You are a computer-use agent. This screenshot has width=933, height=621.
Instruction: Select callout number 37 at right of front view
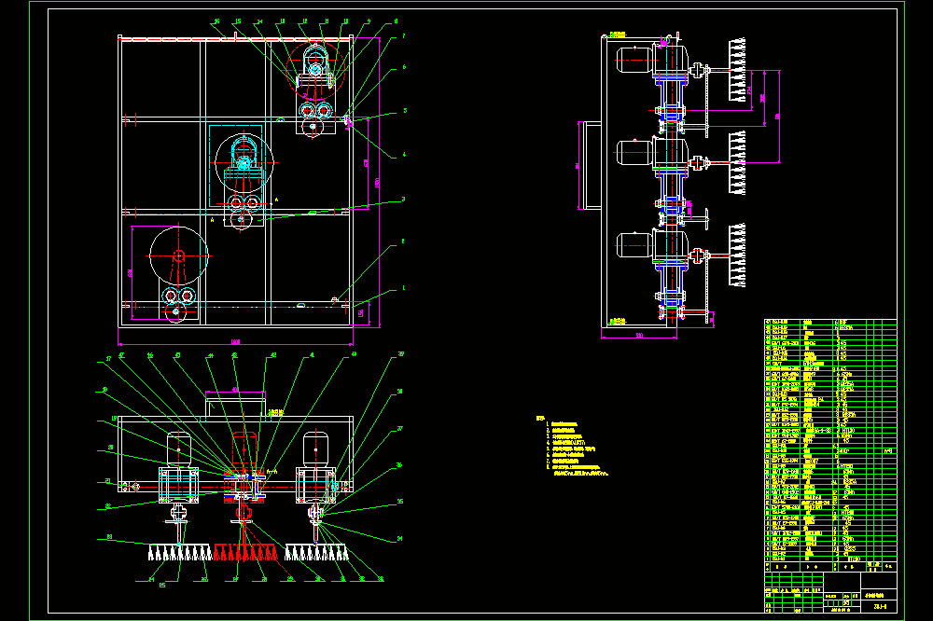click(x=400, y=428)
